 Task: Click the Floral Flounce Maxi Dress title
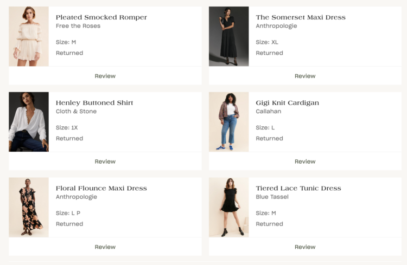101,189
